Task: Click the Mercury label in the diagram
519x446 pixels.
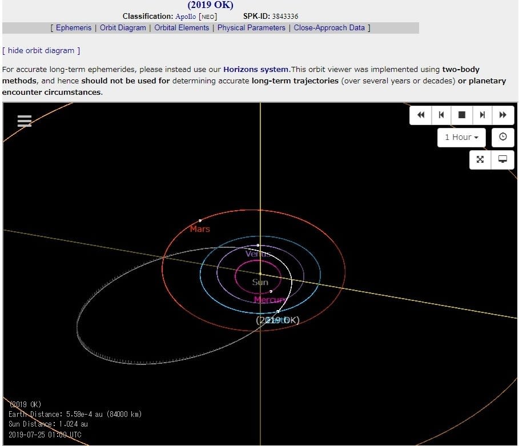Action: 269,300
